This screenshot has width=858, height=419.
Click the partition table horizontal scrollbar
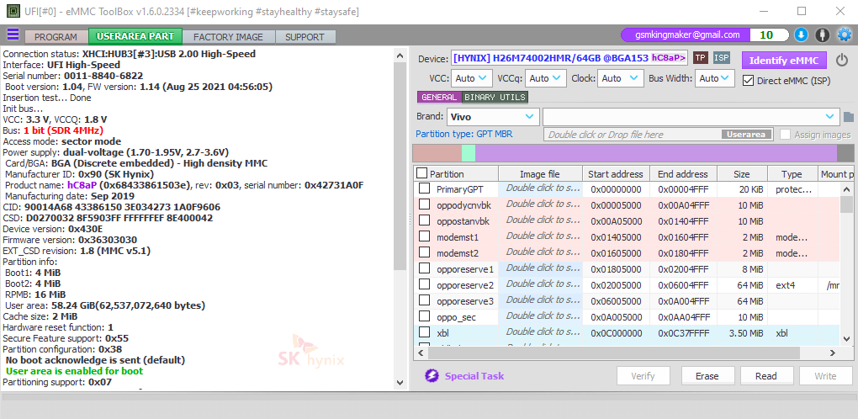[627, 353]
